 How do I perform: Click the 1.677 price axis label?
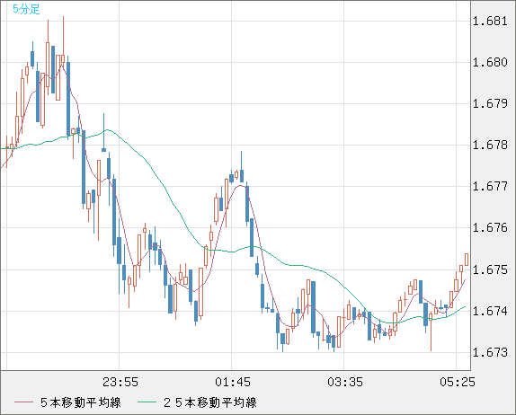click(x=490, y=186)
